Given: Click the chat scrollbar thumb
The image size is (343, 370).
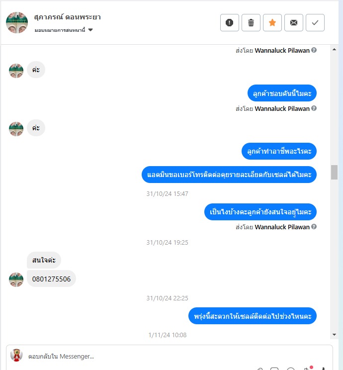Looking at the screenshot, I should point(334,172).
